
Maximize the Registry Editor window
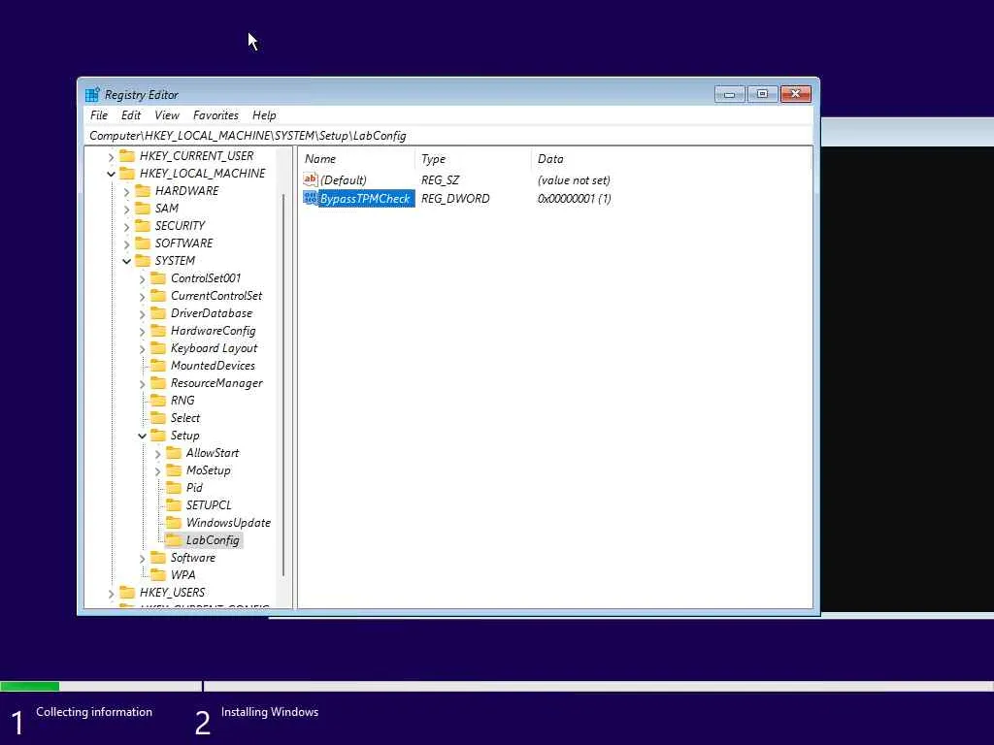(763, 94)
